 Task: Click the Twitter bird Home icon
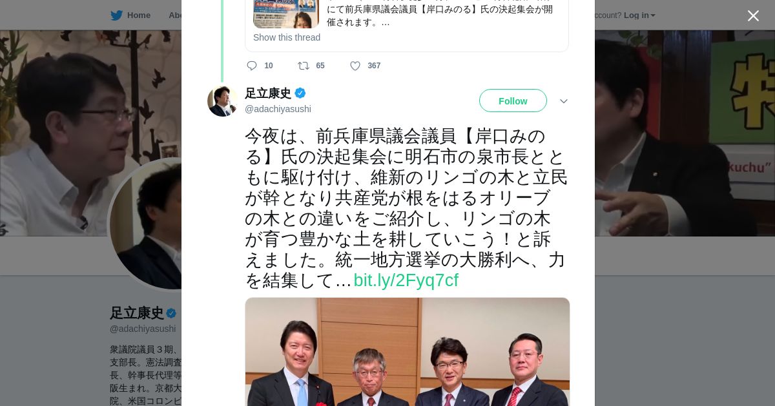116,15
